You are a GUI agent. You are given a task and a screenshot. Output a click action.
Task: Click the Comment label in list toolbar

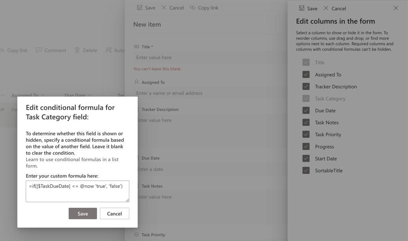(x=55, y=50)
